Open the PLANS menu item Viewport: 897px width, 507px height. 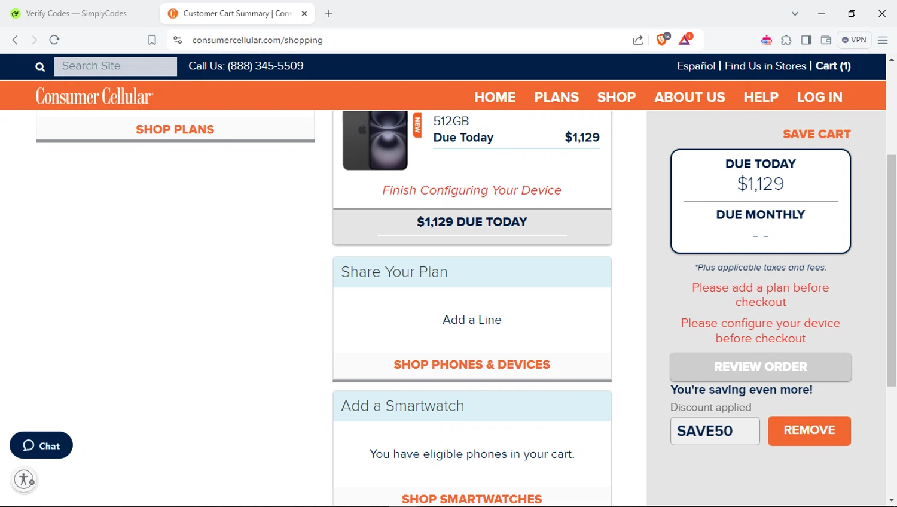(557, 97)
